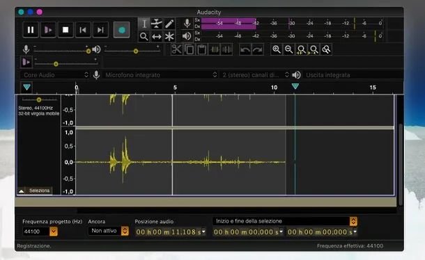This screenshot has height=260, width=425.
Task: Select the Envelope tool
Action: [x=157, y=24]
